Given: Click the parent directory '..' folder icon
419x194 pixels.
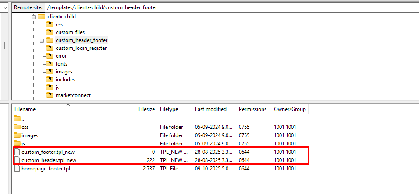Looking at the screenshot, I should pos(17,118).
